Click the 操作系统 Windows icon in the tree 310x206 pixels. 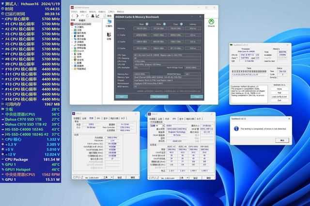(x=76, y=33)
